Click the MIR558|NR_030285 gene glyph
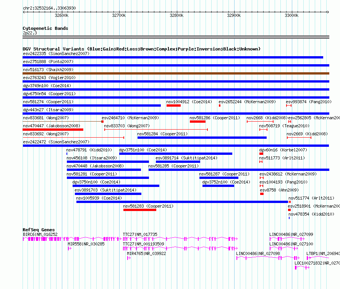 [70, 248]
